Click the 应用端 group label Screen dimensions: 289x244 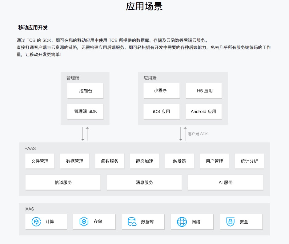(x=150, y=78)
